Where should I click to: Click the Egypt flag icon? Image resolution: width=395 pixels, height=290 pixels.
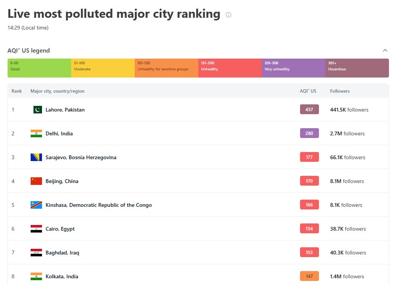pyautogui.click(x=36, y=229)
